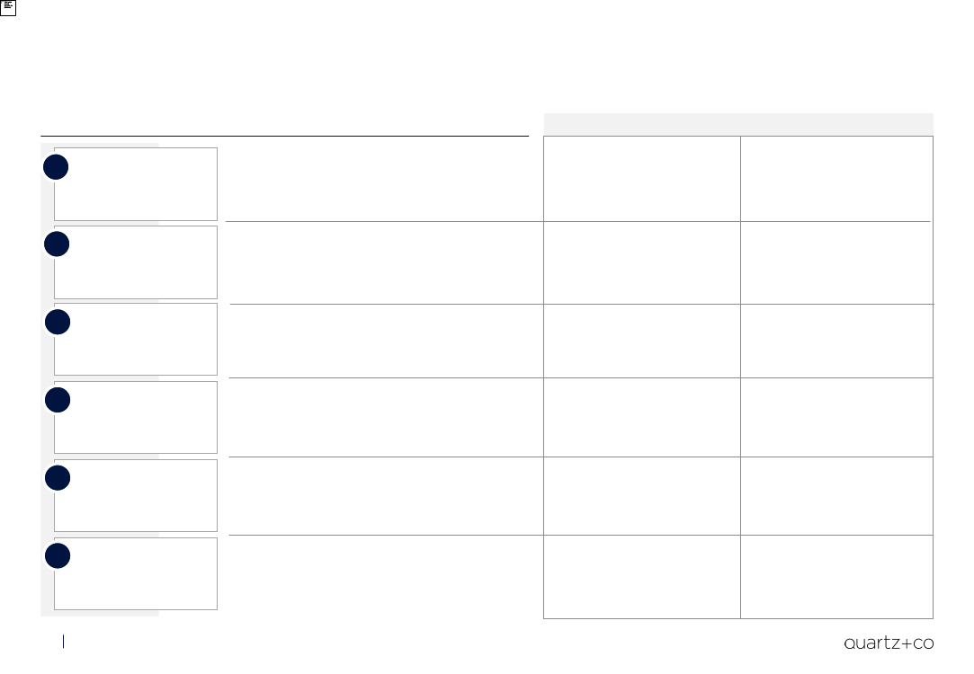Screen dimensions: 974x674
Task: Select the first dark navy circle bullet
Action: (x=56, y=167)
